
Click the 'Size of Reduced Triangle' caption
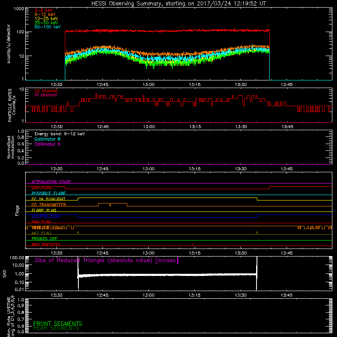pyautogui.click(x=107, y=260)
